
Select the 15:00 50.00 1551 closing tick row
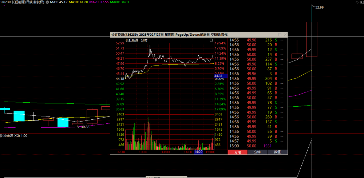(x=257, y=146)
